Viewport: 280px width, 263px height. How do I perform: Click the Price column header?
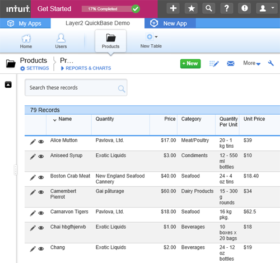pos(170,119)
